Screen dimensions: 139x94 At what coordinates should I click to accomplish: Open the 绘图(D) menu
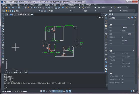coord(47,5)
